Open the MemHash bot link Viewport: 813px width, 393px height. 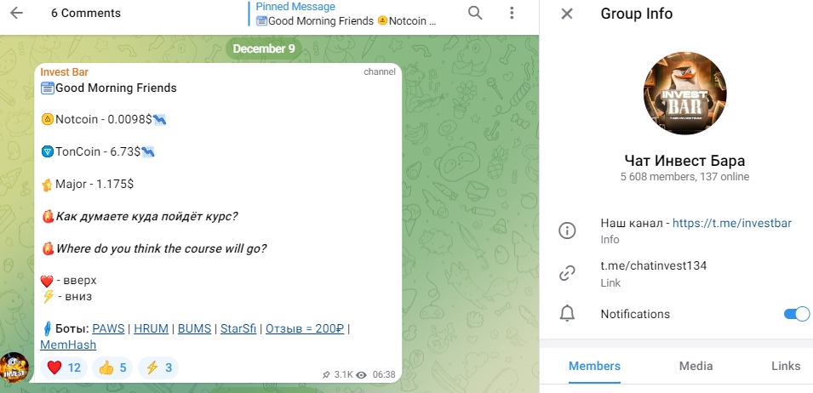coord(68,345)
